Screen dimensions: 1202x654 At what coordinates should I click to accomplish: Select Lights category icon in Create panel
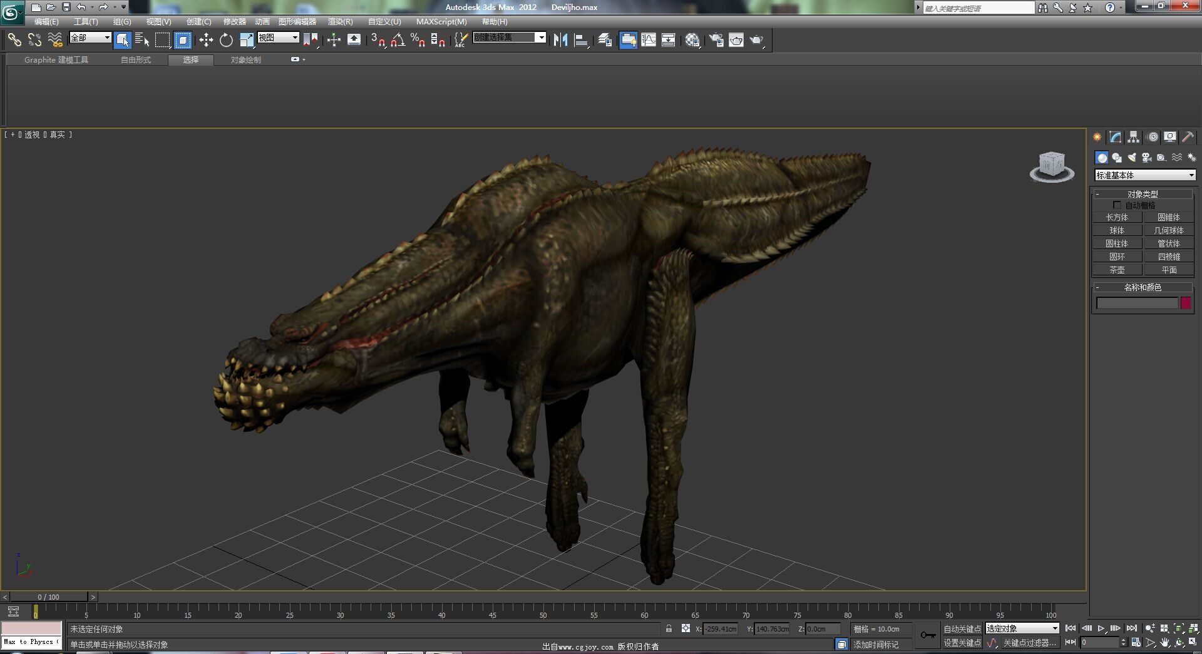[1132, 158]
